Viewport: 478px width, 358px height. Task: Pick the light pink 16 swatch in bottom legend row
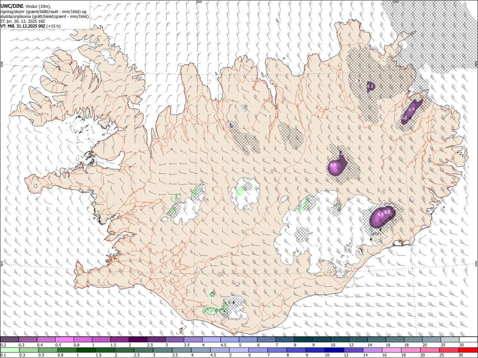coord(391,350)
